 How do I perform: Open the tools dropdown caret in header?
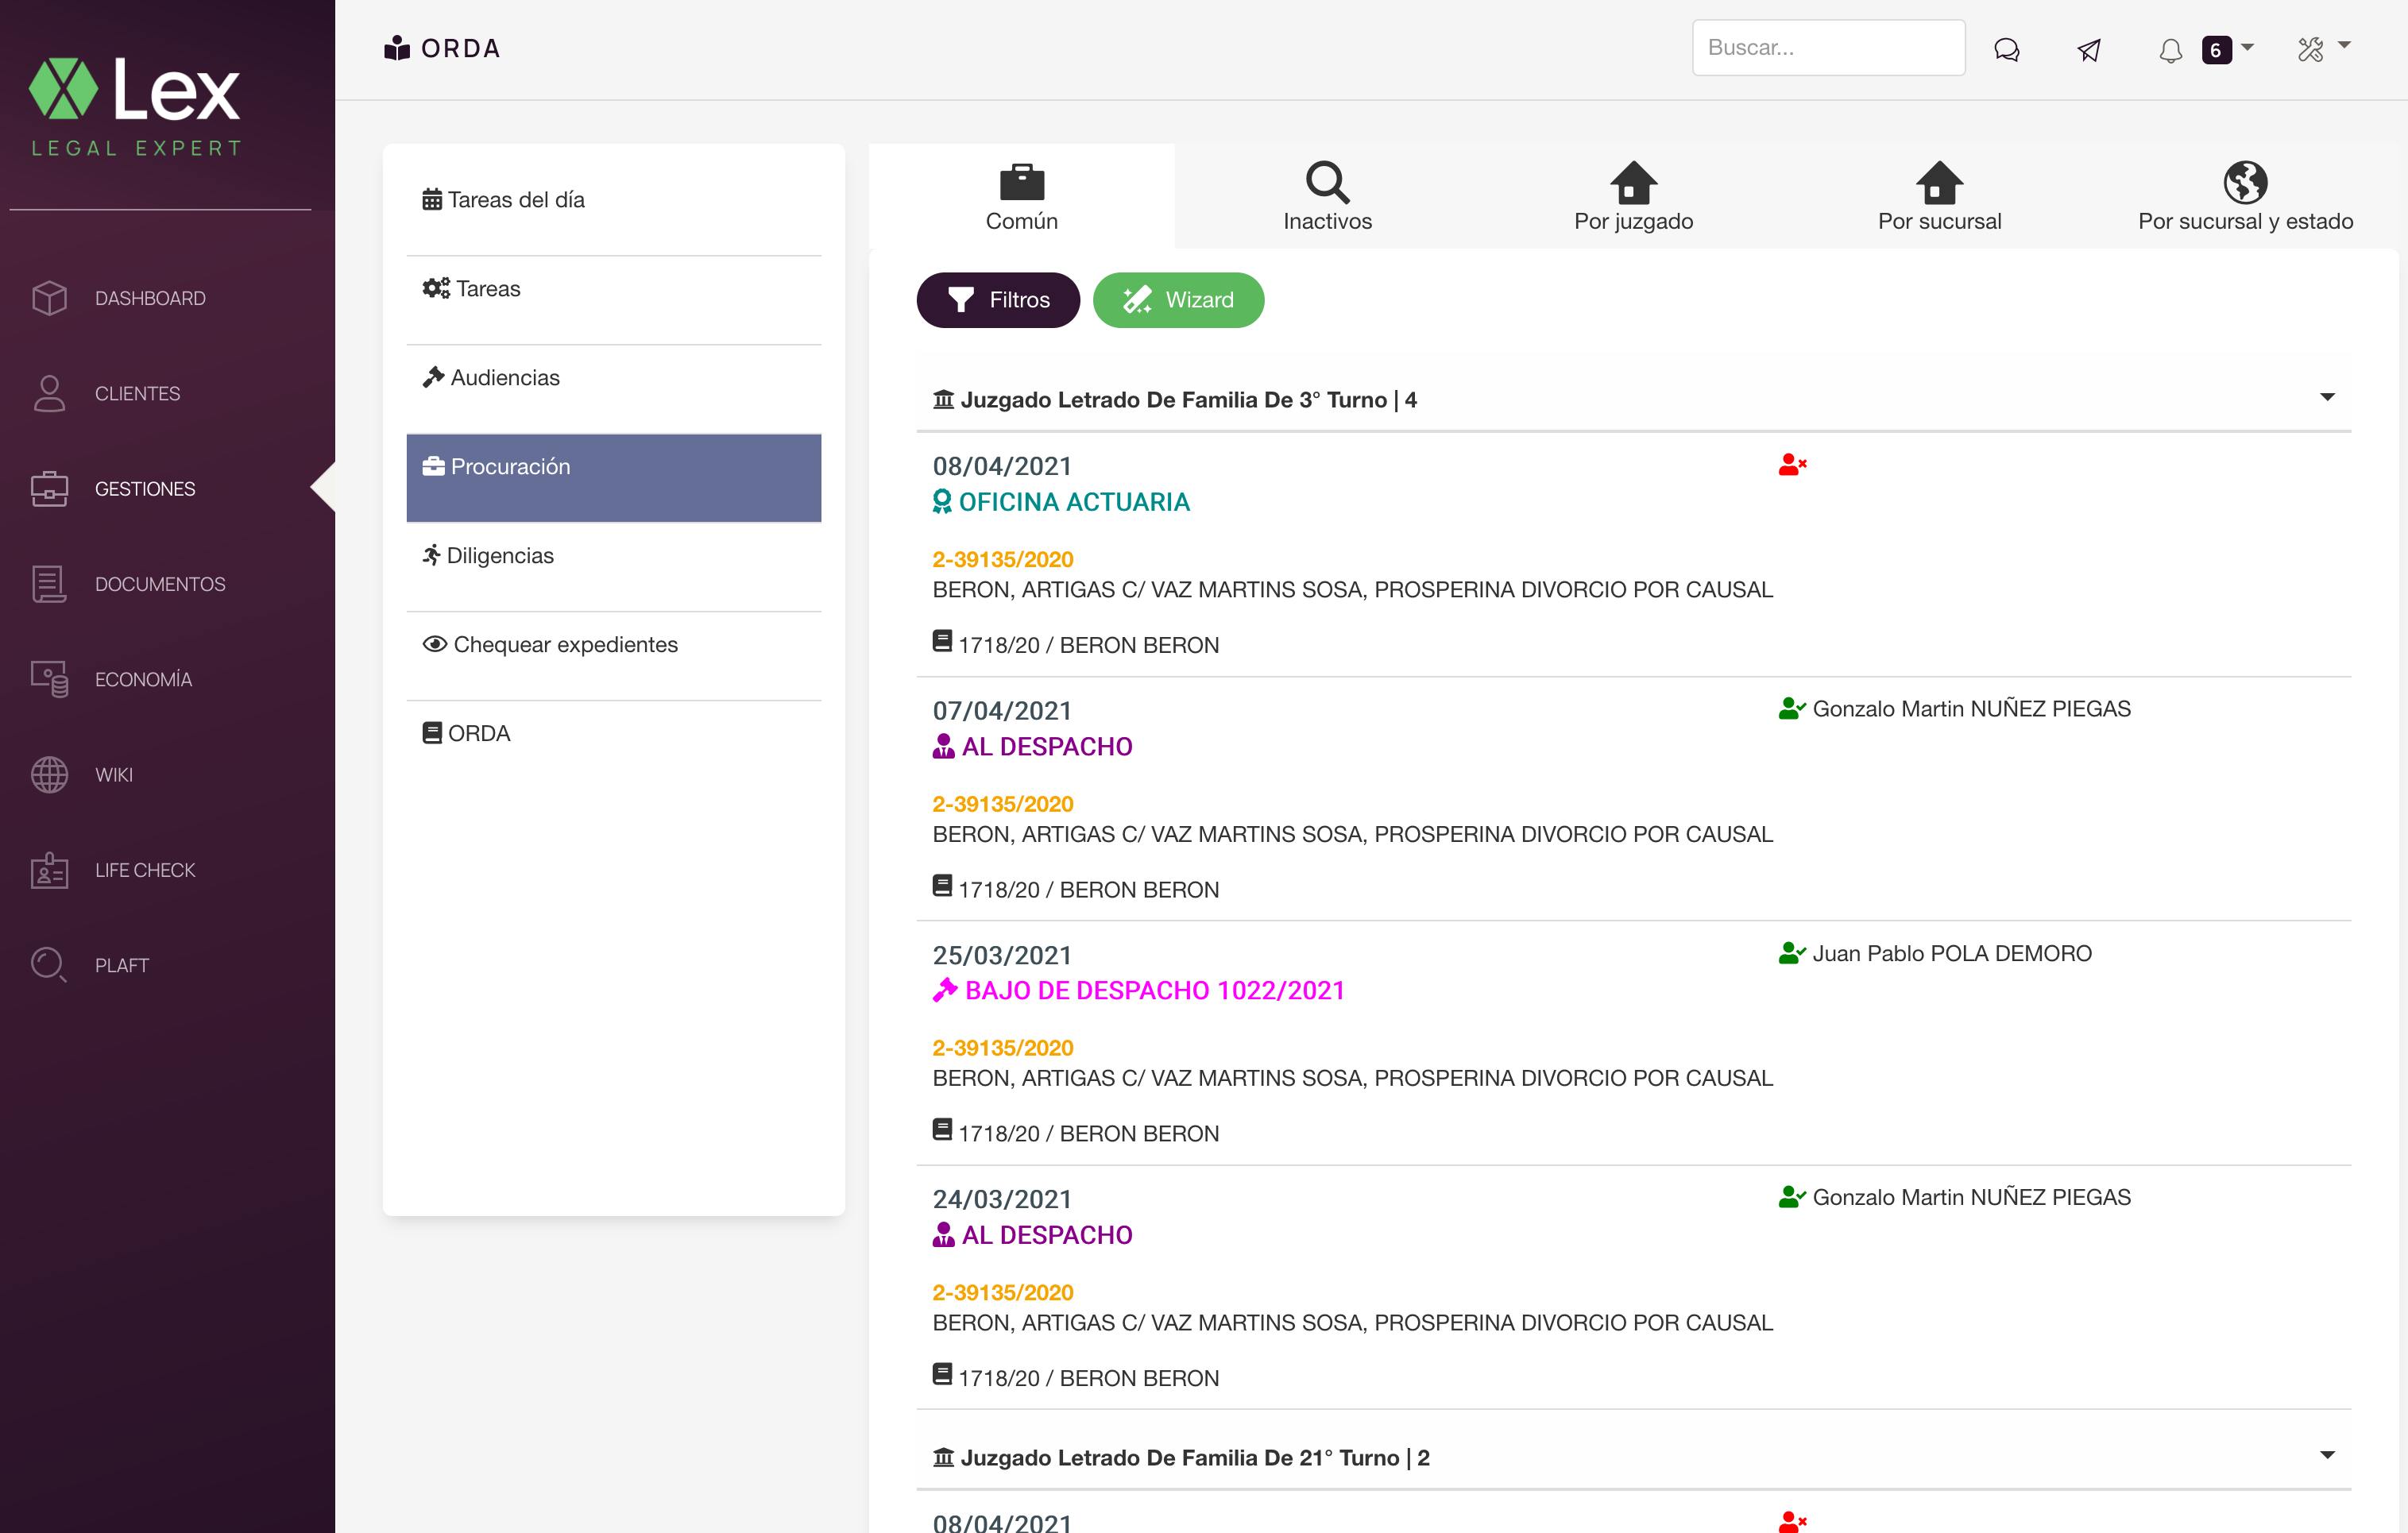[x=2344, y=45]
